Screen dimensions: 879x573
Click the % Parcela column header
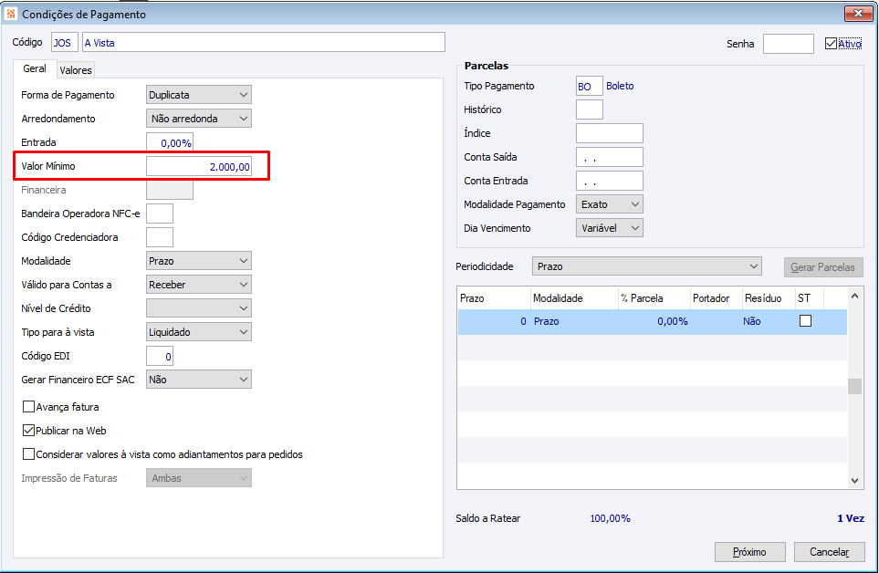pos(654,298)
